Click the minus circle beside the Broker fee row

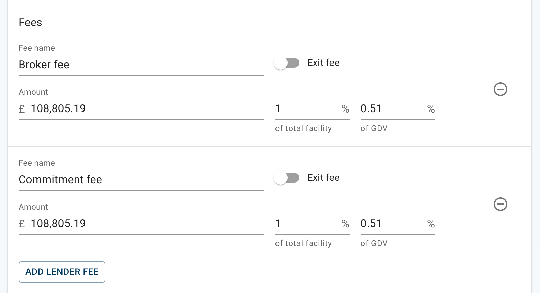pyautogui.click(x=500, y=89)
